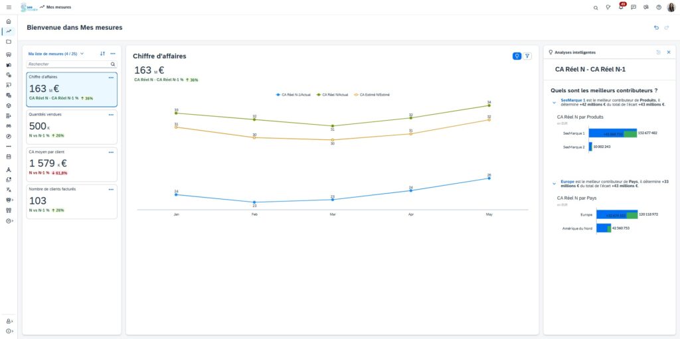Collapse the SeeMarque 1 contributor section

(x=554, y=102)
